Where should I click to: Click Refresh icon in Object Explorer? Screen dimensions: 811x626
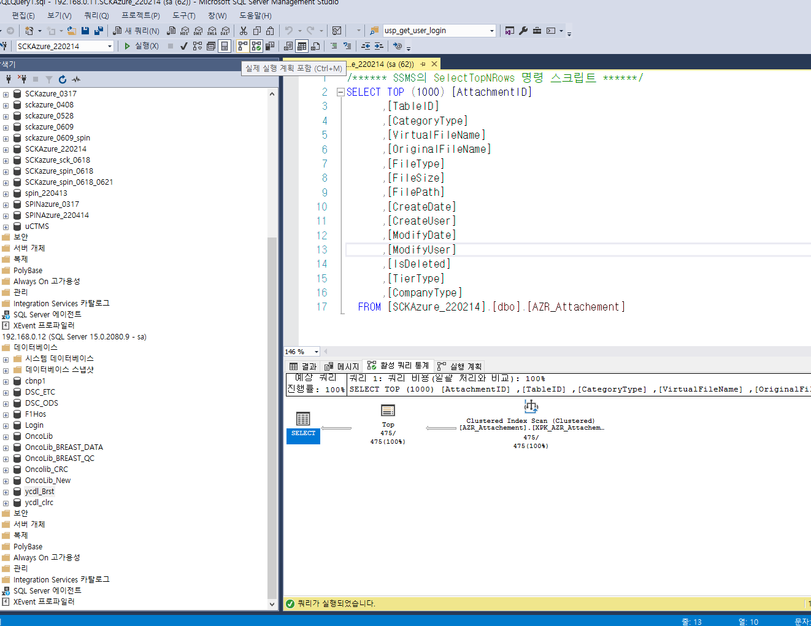[x=63, y=79]
